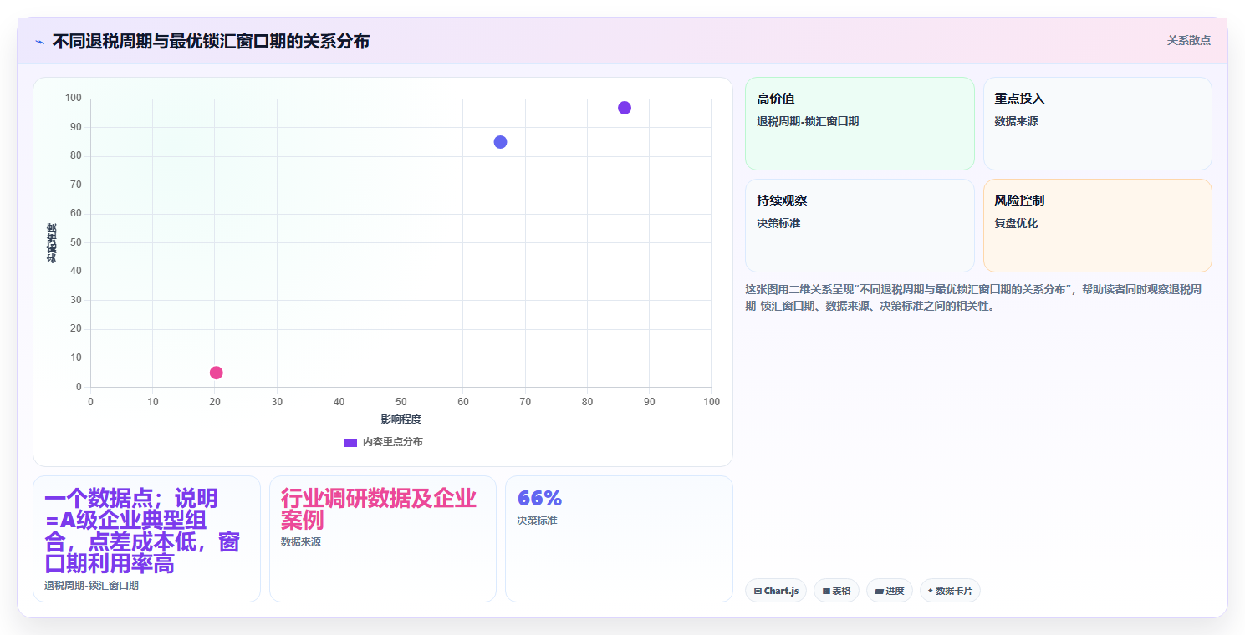The image size is (1245, 635).
Task: Click the pink scatter point near 20
Action: (x=216, y=373)
